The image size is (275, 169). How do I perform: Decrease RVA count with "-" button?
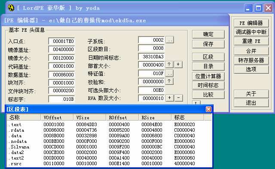point(179,98)
